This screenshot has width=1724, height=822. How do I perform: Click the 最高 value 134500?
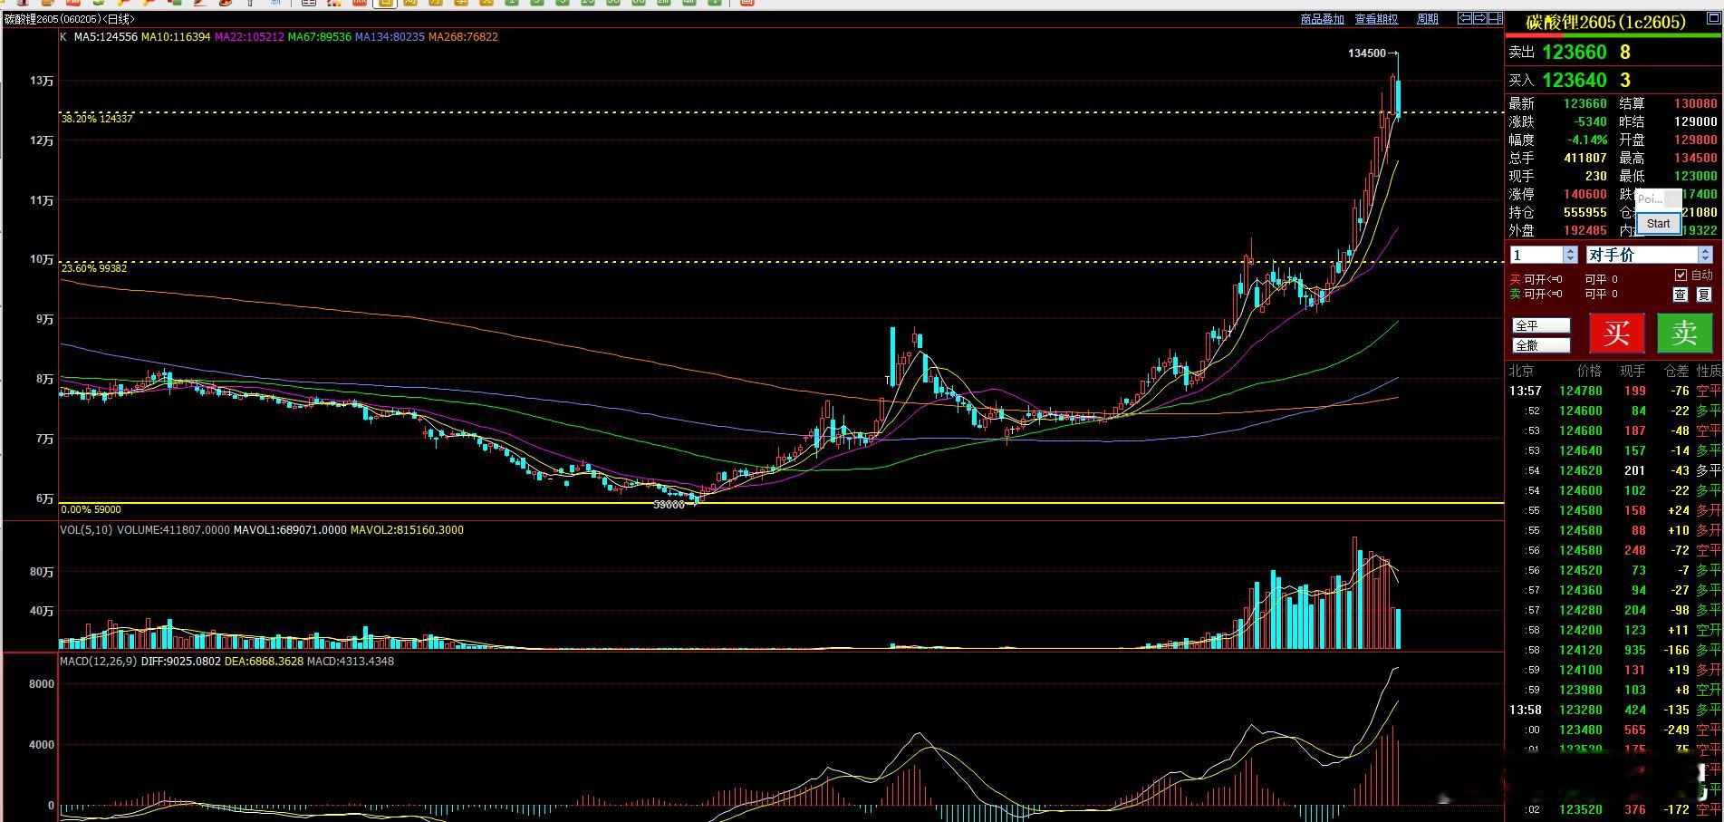pyautogui.click(x=1696, y=159)
